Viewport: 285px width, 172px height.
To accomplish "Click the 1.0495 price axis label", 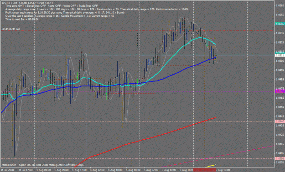I will pos(280,70).
